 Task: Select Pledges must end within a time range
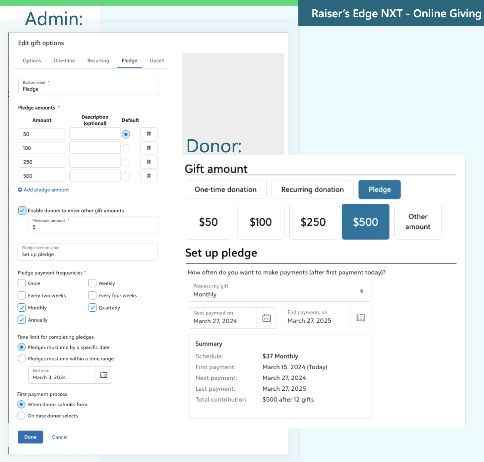(x=22, y=358)
